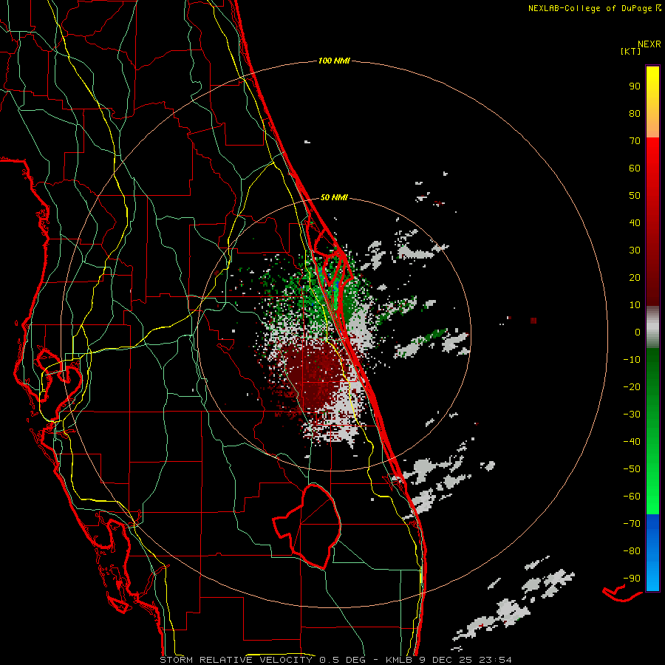Click the -60 value on the velocity scale
The width and height of the screenshot is (665, 665).
point(632,497)
